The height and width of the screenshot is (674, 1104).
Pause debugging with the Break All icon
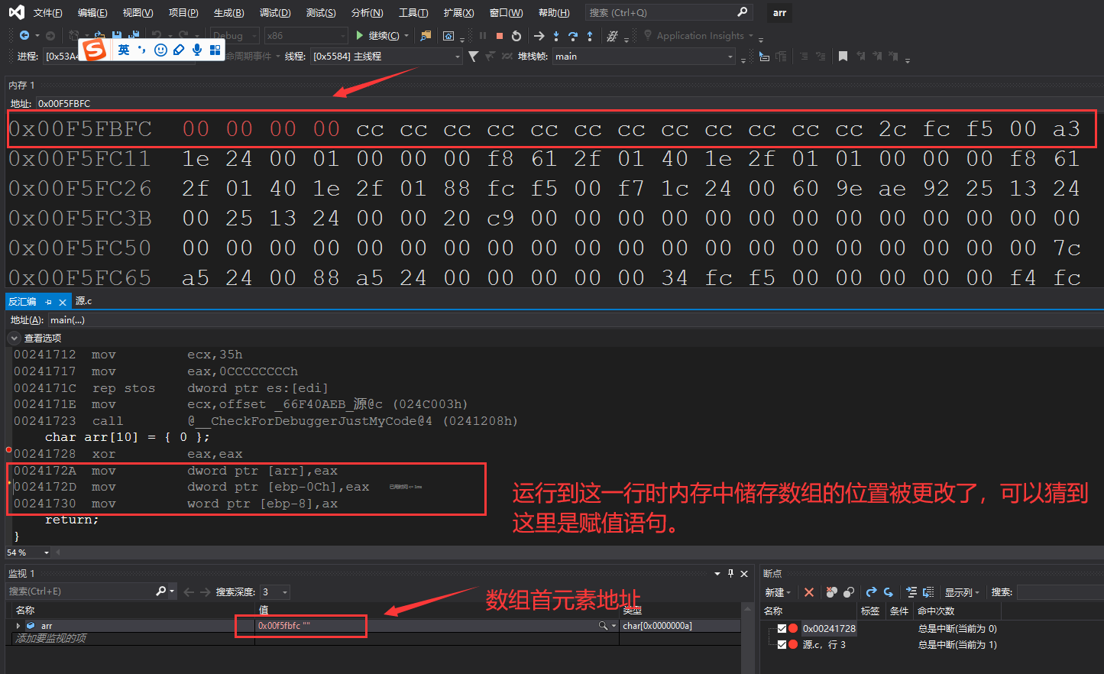point(483,35)
